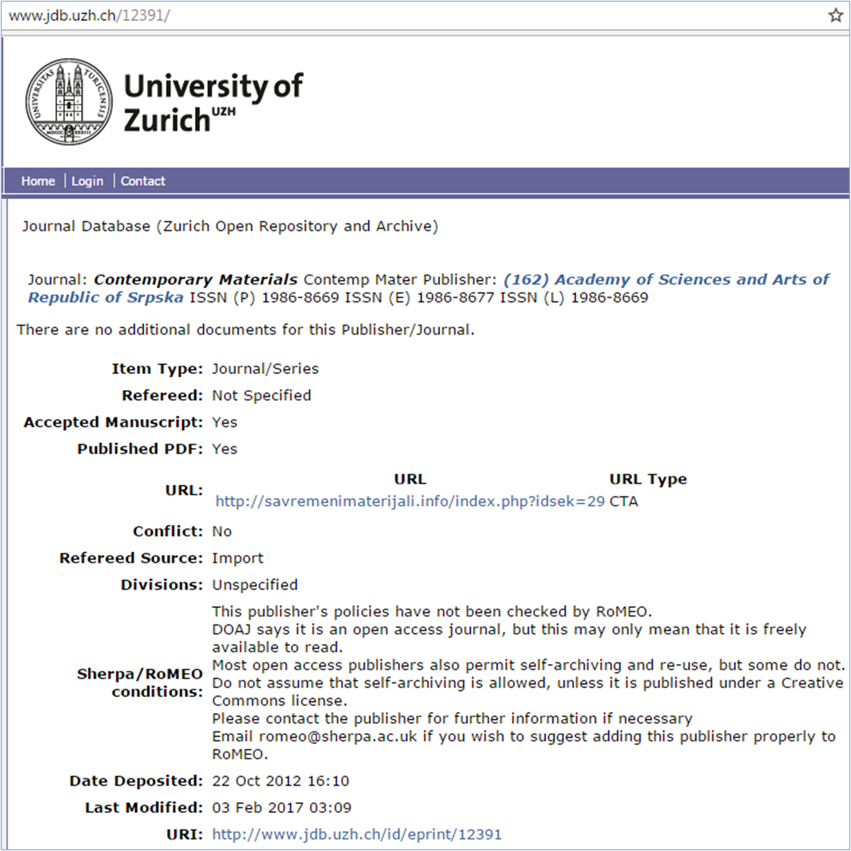Click the Refereed Source value Import
Image resolution: width=851 pixels, height=851 pixels.
pos(238,558)
